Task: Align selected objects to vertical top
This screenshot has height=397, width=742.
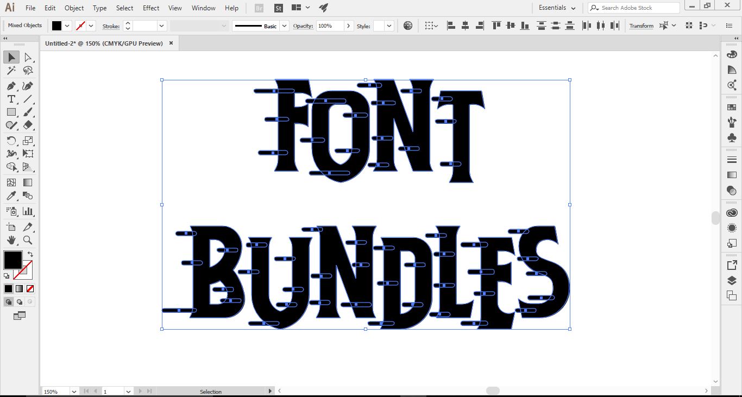Action: point(496,26)
